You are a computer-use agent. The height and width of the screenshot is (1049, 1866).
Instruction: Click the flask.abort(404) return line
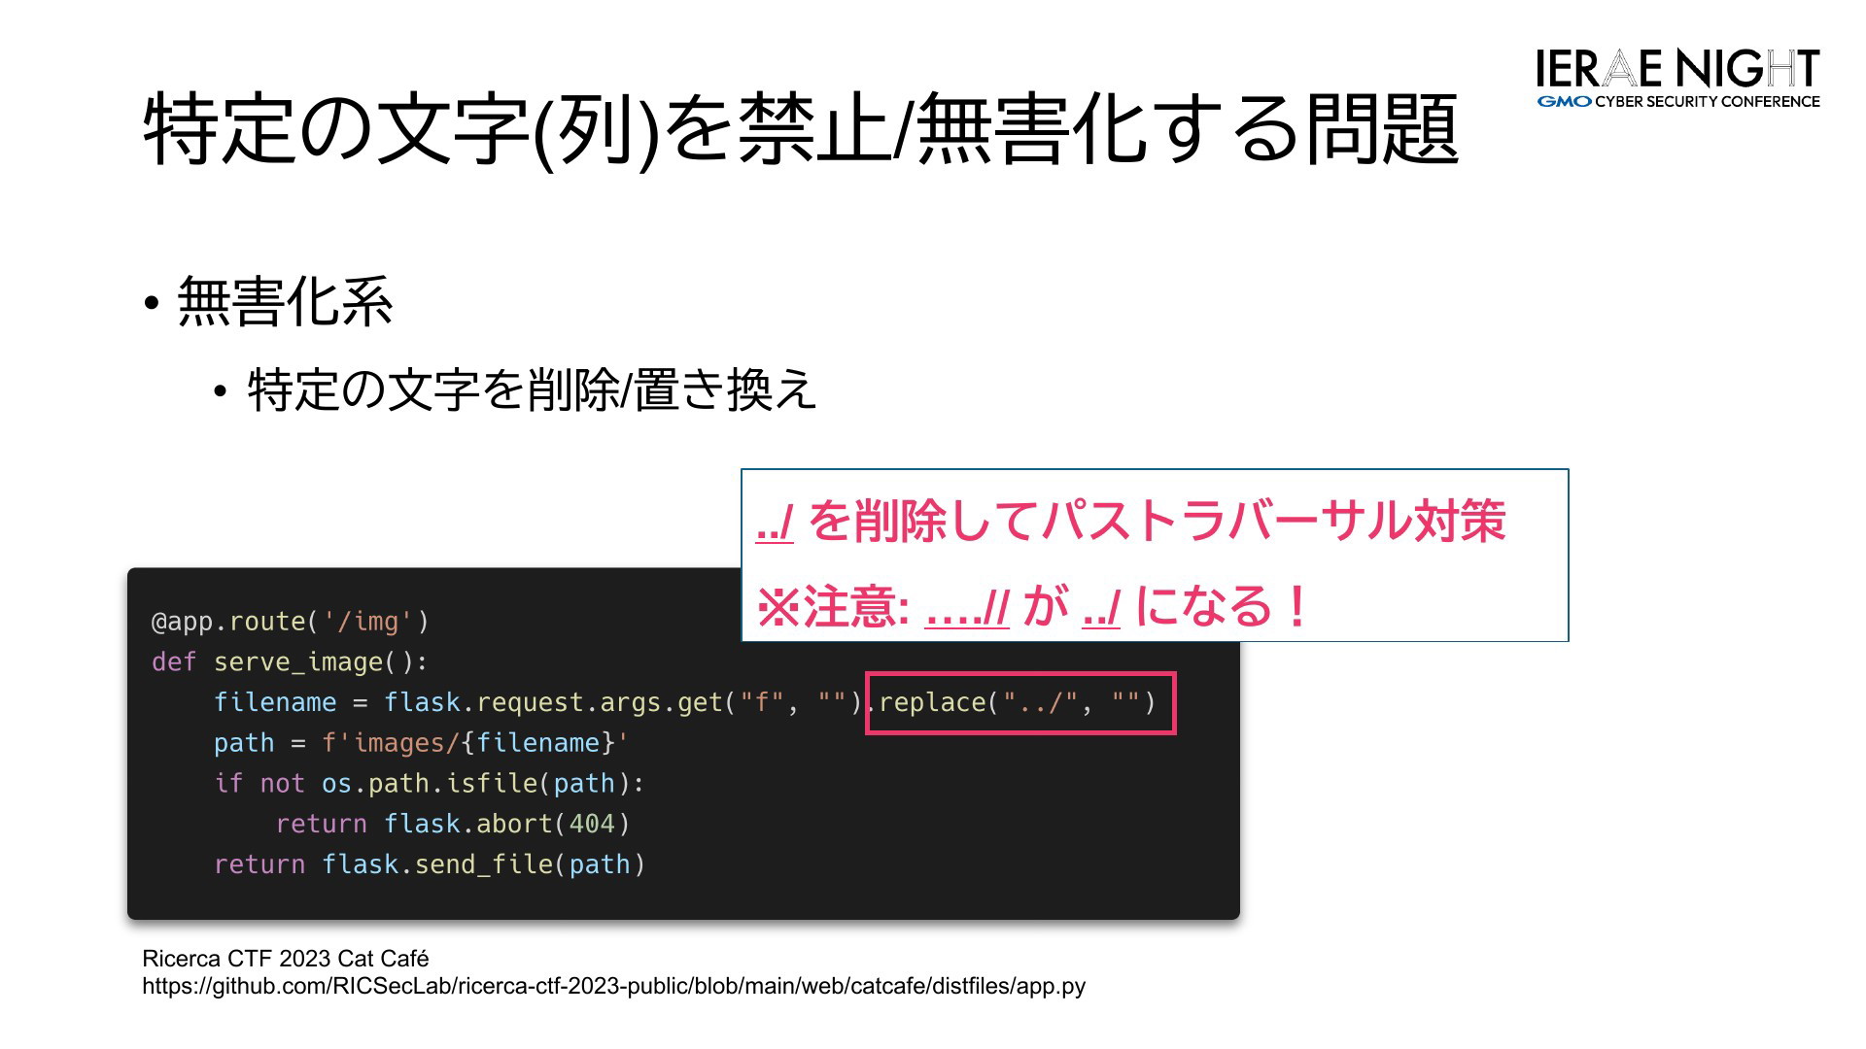click(453, 825)
